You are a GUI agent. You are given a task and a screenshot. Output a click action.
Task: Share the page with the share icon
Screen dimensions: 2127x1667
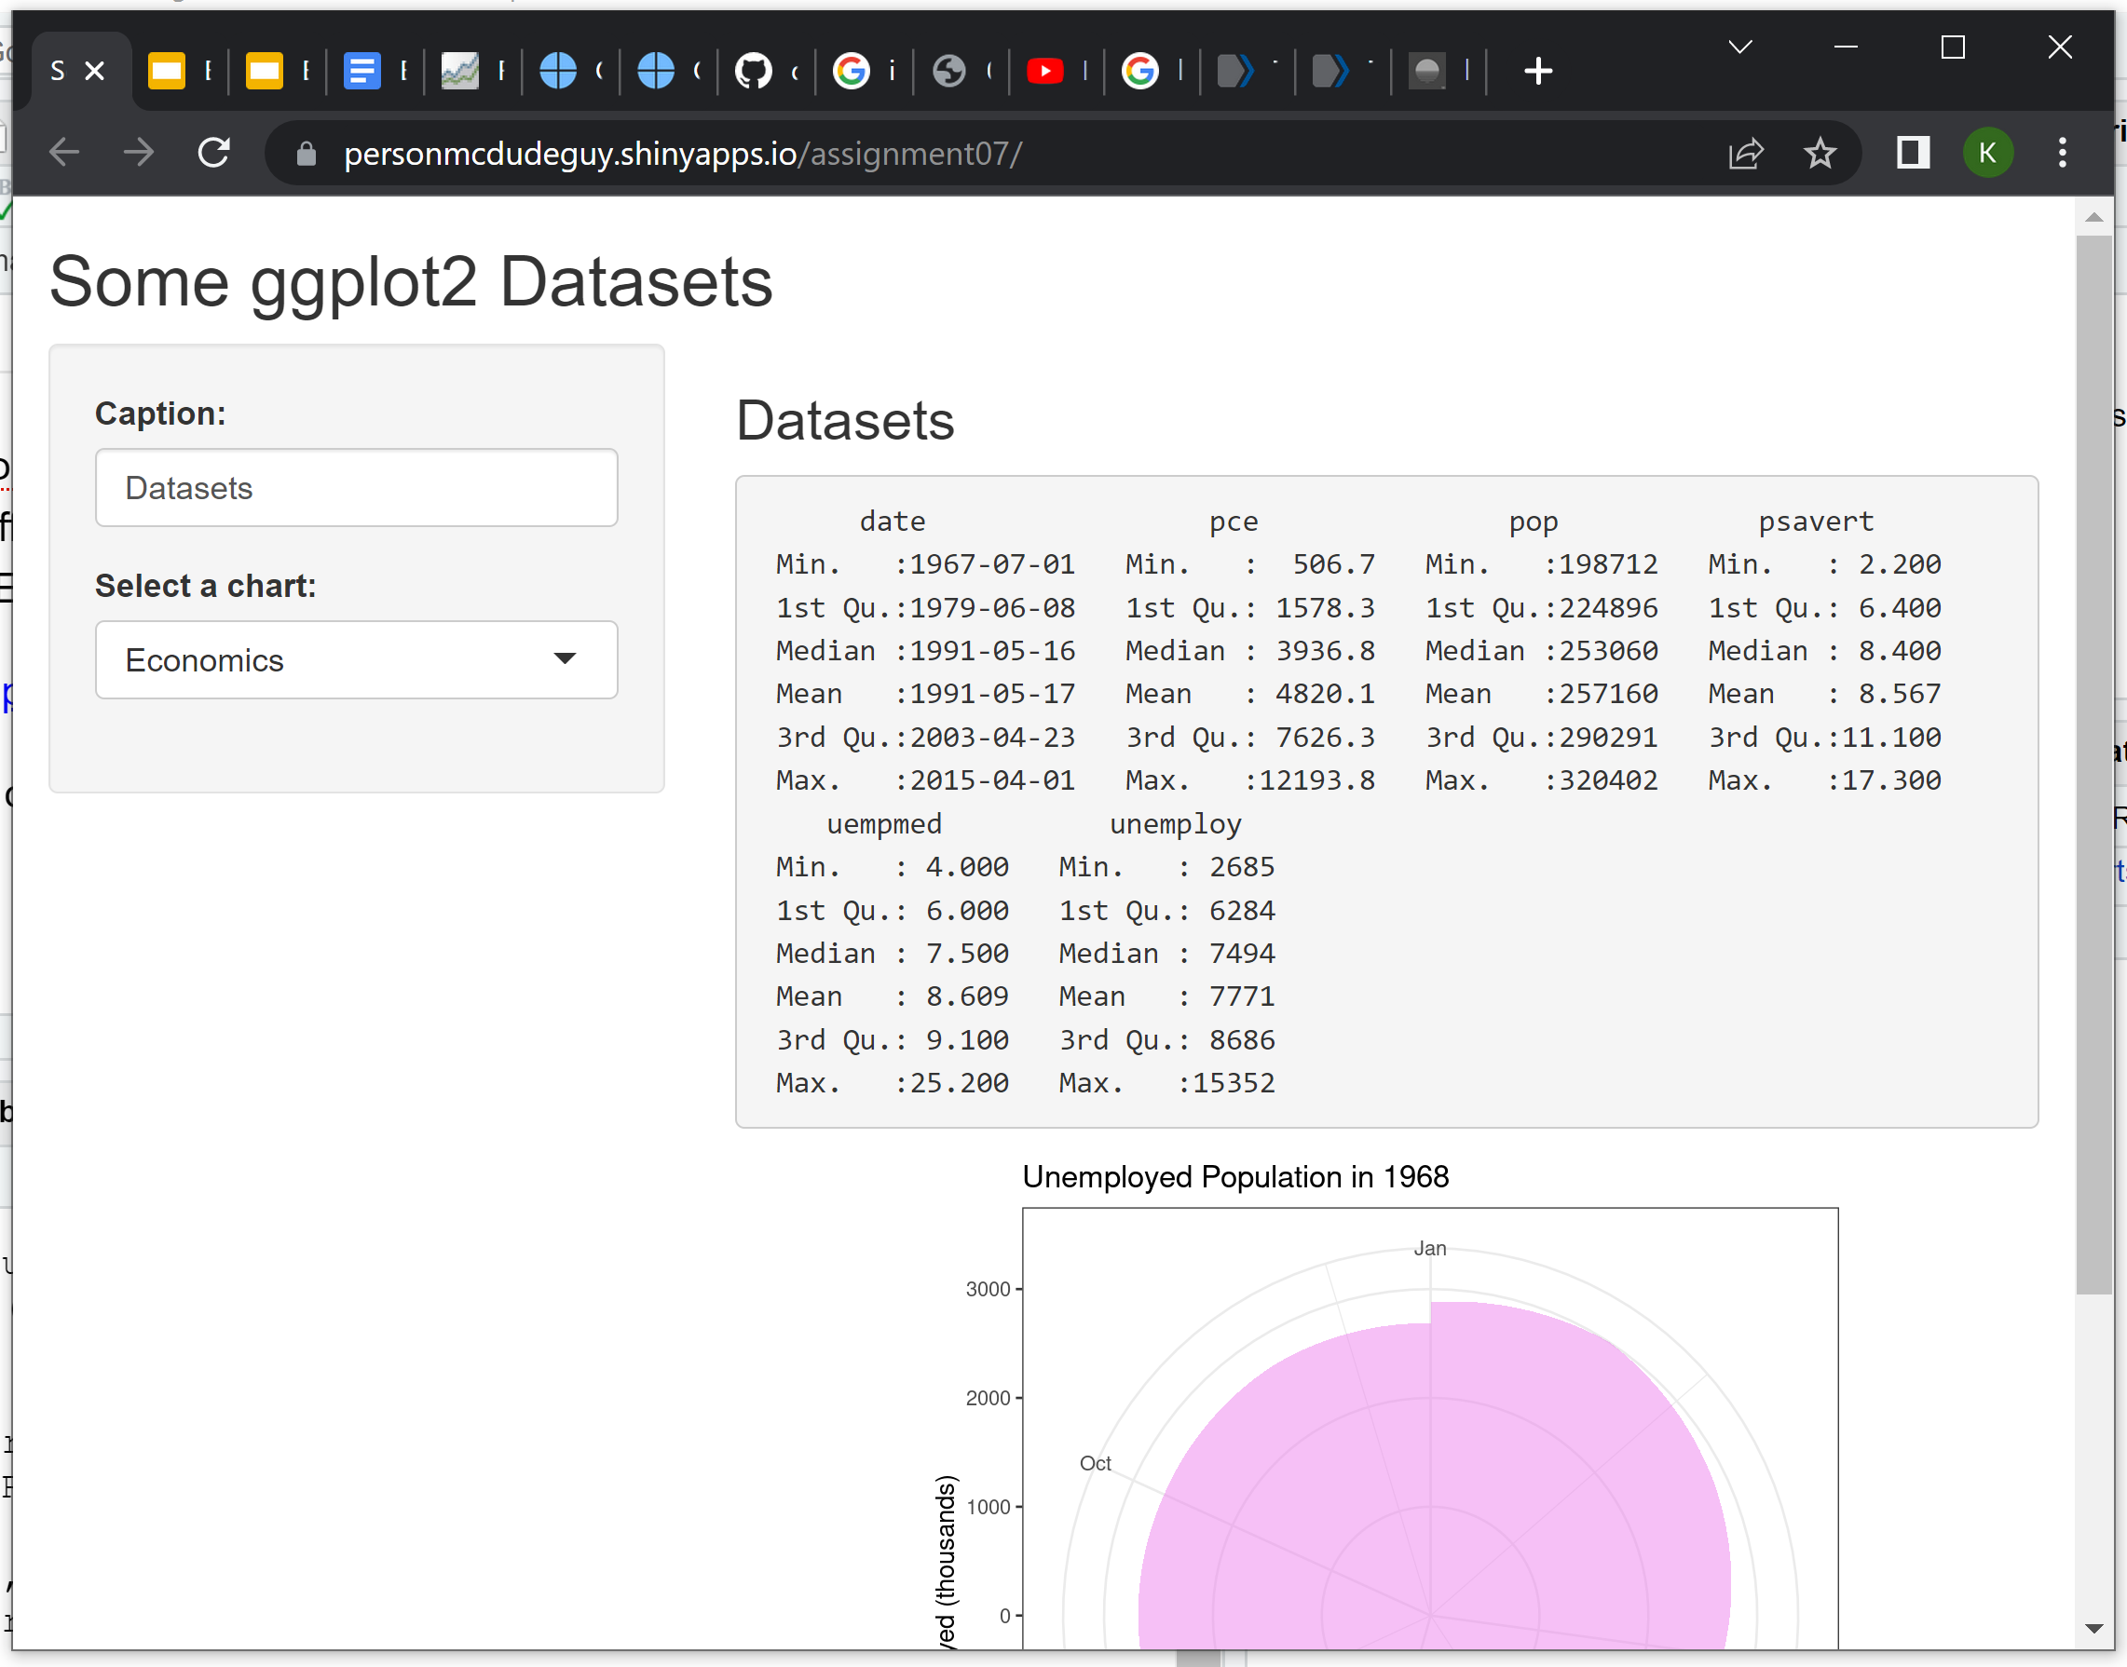pos(1745,154)
